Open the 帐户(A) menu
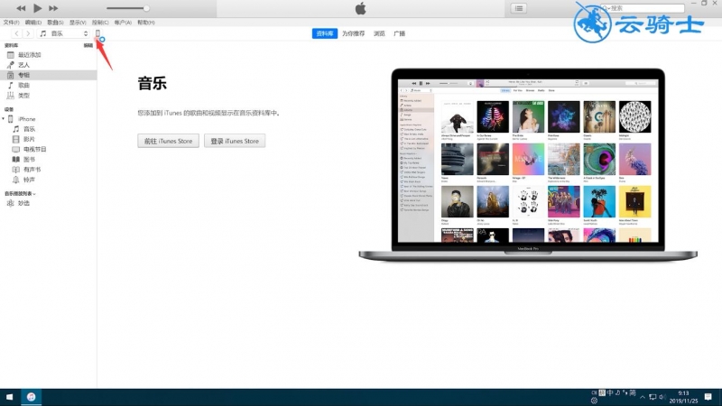 (x=123, y=22)
